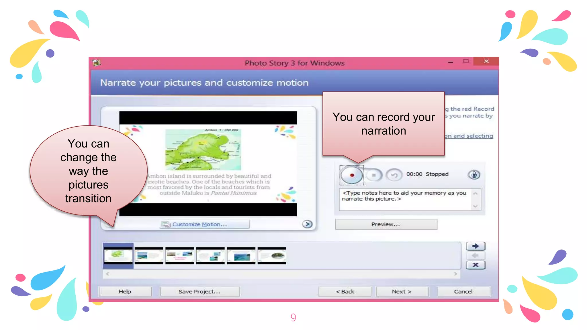Go back with the Back button

[x=345, y=292]
